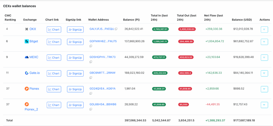This screenshot has height=126, width=273.
Task: Click the Pionex_2 exchange logo
Action: (x=27, y=104)
